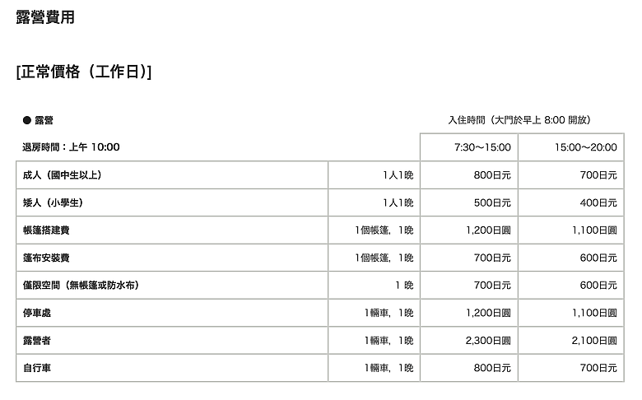
Task: Click the 停車處 row label
Action: (x=37, y=313)
